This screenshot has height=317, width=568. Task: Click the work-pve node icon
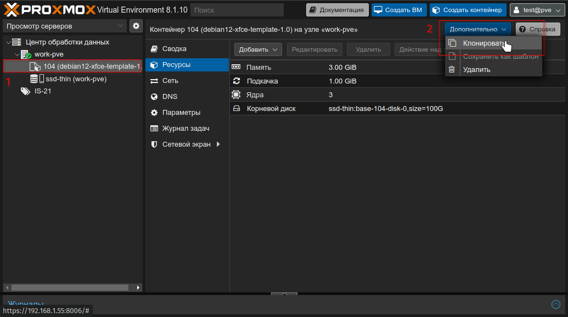point(26,54)
